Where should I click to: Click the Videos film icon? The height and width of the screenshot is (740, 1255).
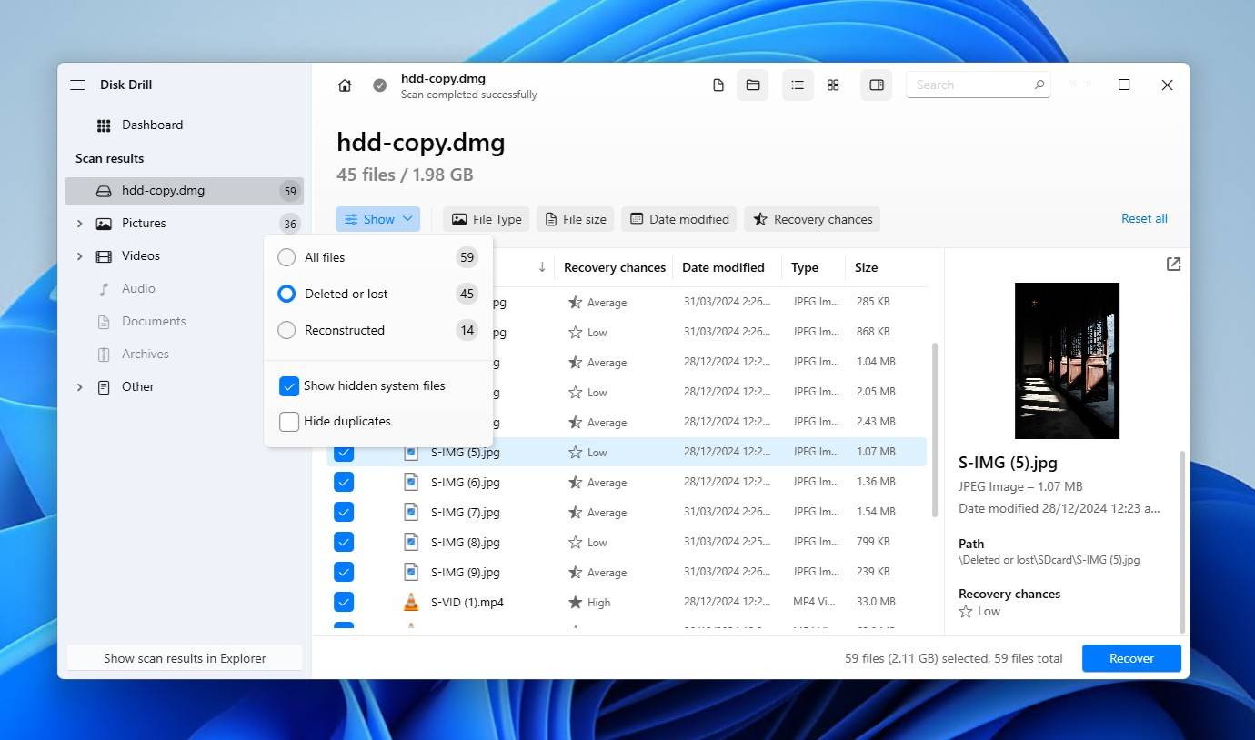pyautogui.click(x=104, y=256)
